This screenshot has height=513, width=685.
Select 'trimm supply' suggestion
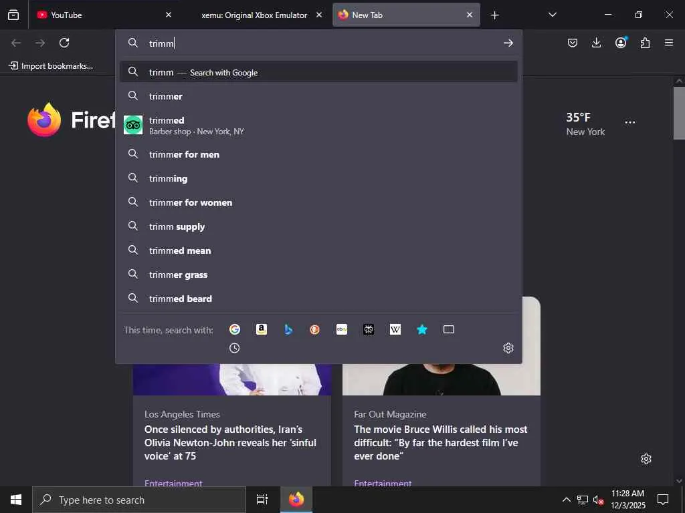[x=318, y=226]
